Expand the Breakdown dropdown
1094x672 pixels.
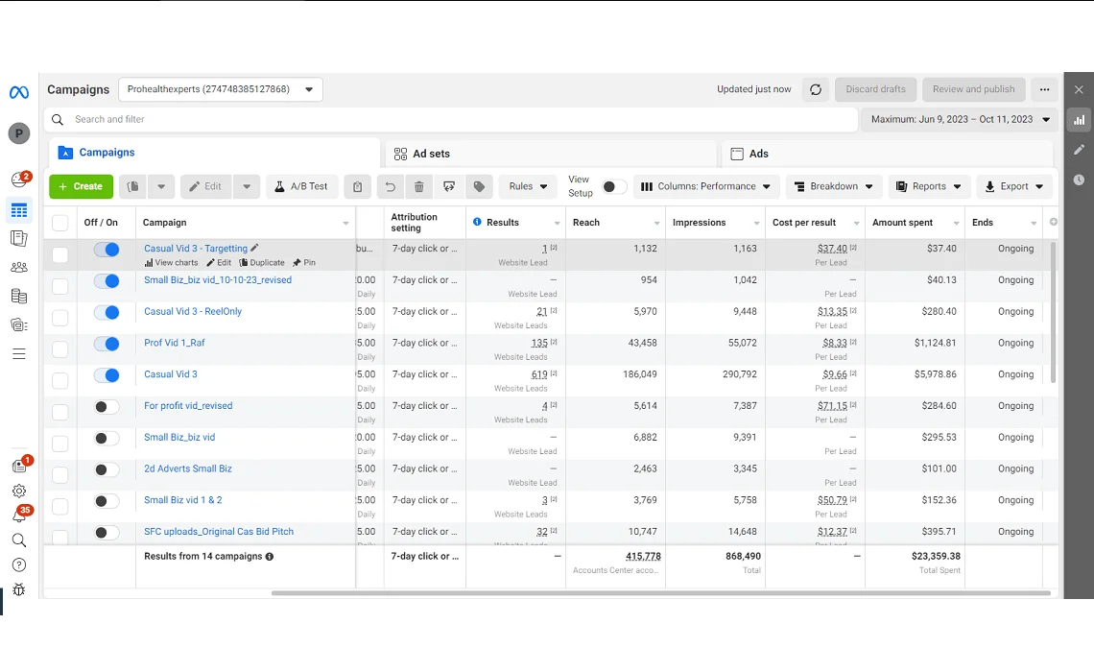834,187
